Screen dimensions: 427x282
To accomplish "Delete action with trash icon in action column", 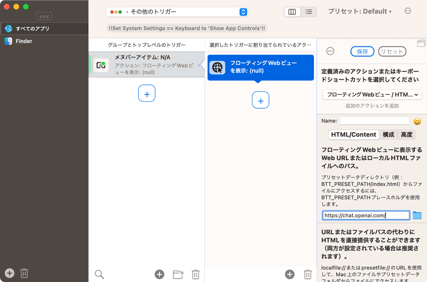I will click(308, 275).
